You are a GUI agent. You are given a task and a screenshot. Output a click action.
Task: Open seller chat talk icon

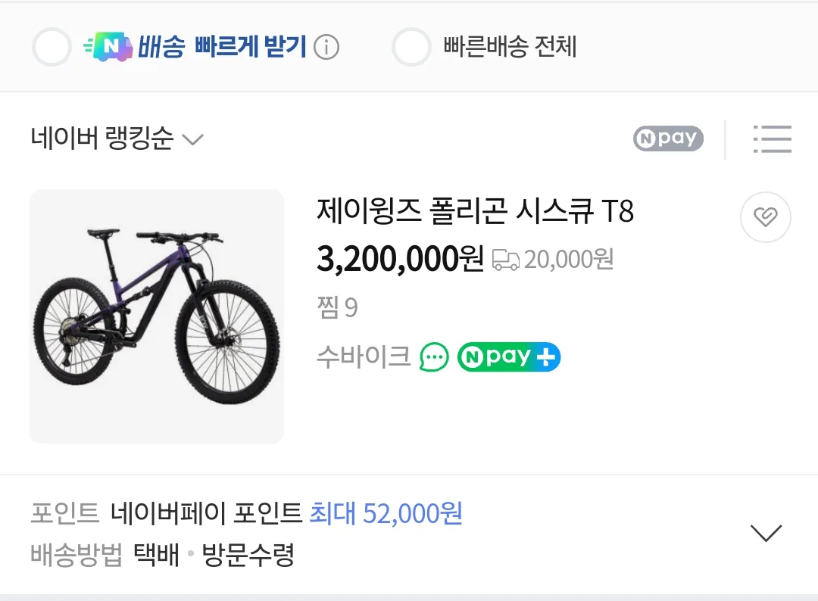click(x=435, y=357)
